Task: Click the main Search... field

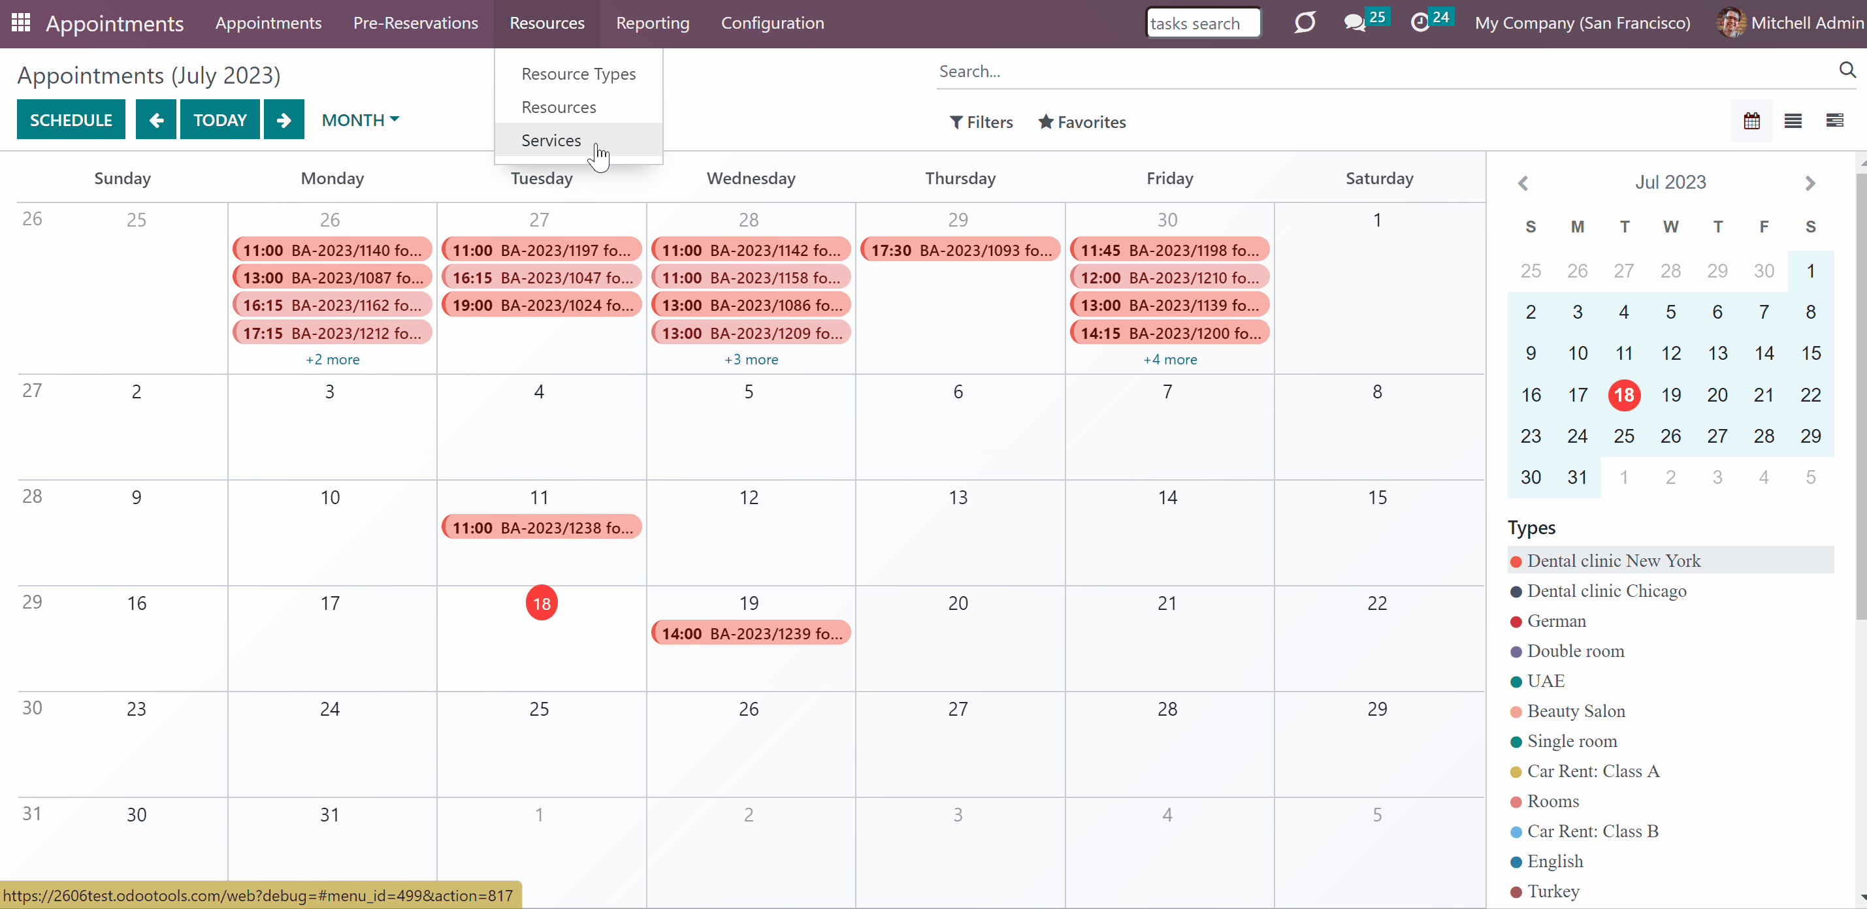Action: point(1384,71)
